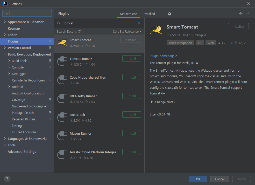Switch to the Marketplace tab

tap(128, 14)
